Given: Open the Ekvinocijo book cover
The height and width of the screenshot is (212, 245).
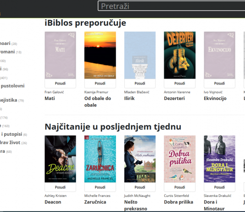Looking at the screenshot, I should (x=219, y=56).
